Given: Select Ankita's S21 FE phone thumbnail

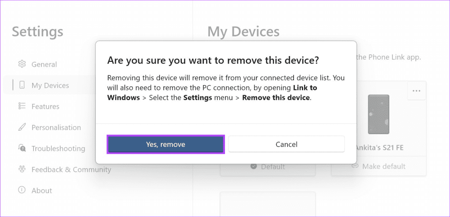Looking at the screenshot, I should [378, 114].
